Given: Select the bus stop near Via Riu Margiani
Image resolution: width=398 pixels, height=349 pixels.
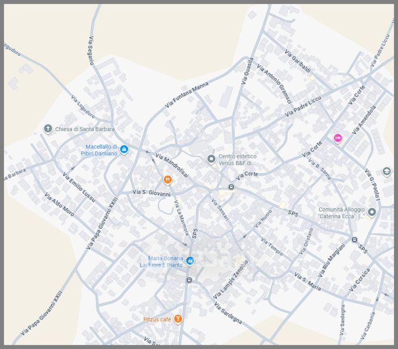Looking at the screenshot, I should pos(354,239).
